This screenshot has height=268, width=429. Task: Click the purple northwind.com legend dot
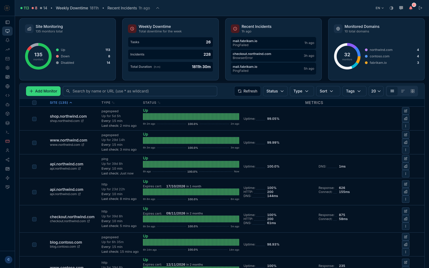point(366,50)
